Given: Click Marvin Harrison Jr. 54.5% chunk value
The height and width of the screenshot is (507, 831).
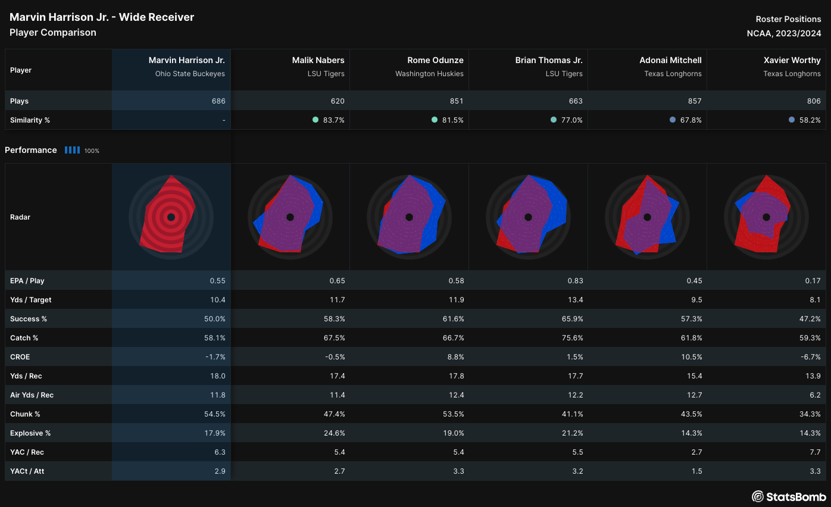Looking at the screenshot, I should (215, 414).
